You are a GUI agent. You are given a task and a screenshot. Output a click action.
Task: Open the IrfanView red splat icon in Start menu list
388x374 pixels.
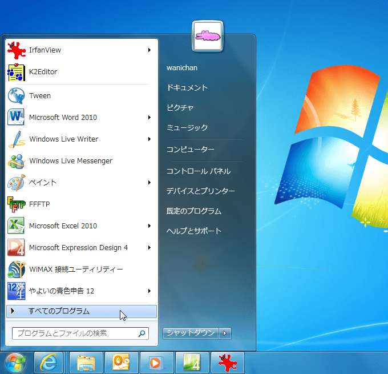click(17, 50)
